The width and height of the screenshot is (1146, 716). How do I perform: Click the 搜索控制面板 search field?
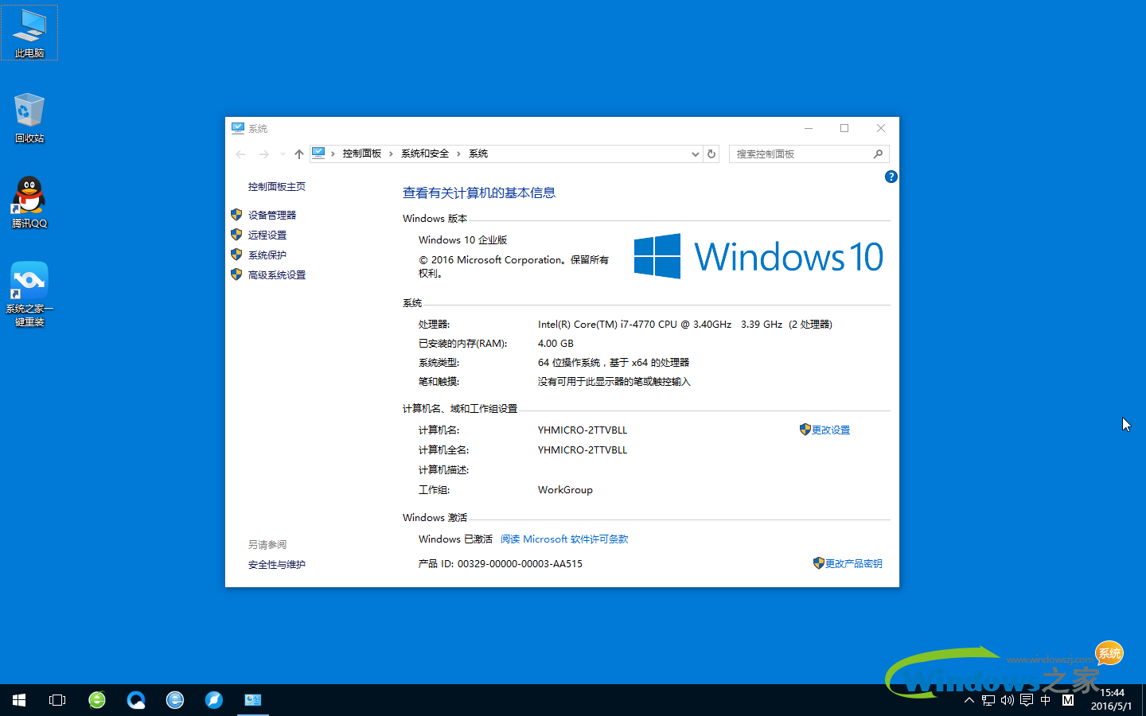(x=800, y=154)
